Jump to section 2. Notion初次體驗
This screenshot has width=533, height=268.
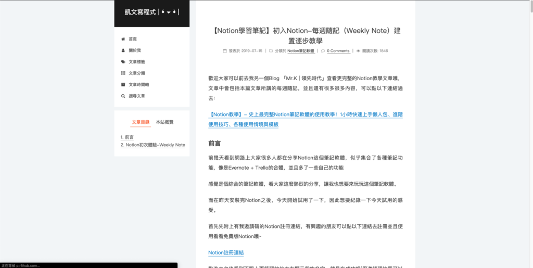[153, 145]
